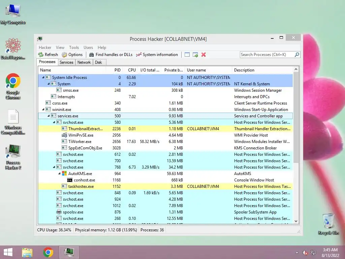Screen dimensions: 345x259
Task: Sort by the Private bytes column header
Action: pos(174,70)
